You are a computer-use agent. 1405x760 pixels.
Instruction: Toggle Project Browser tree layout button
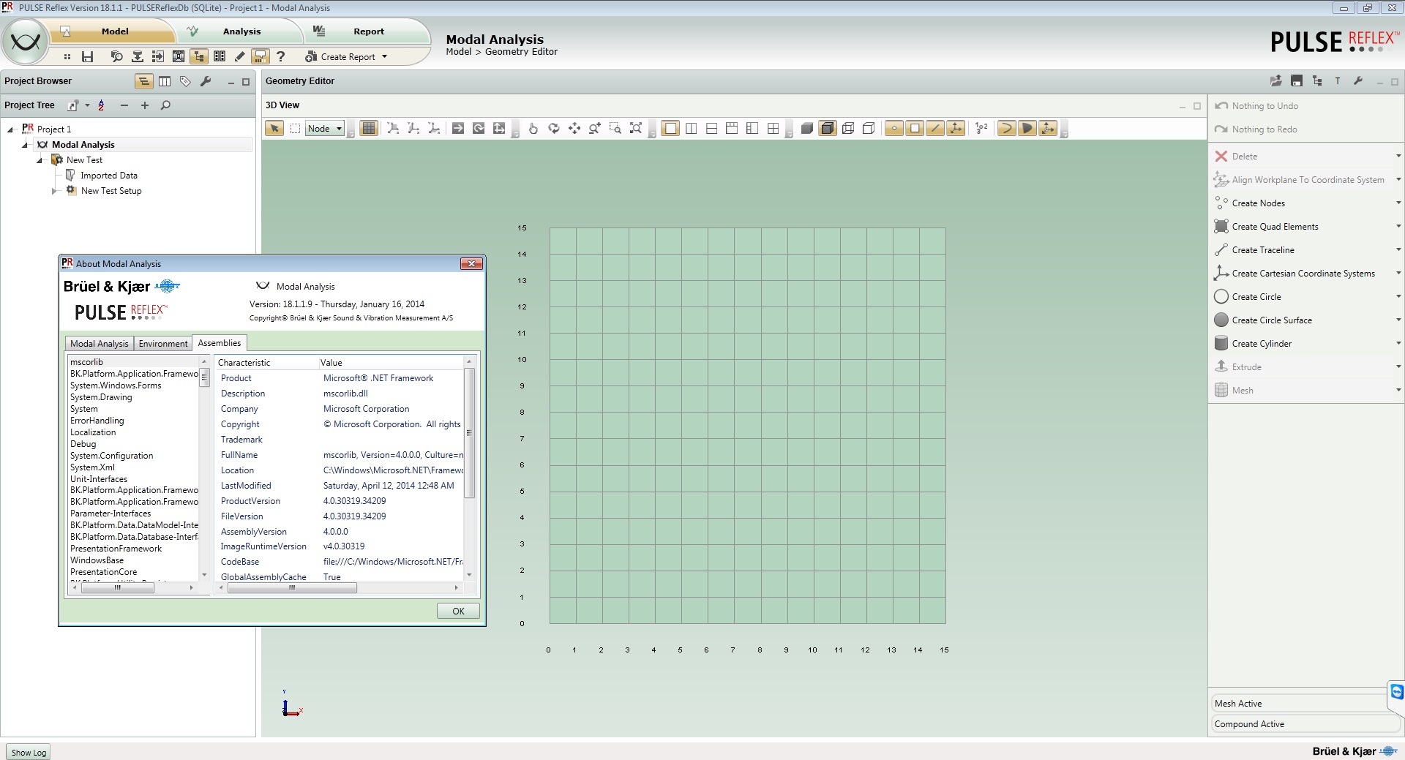click(144, 81)
